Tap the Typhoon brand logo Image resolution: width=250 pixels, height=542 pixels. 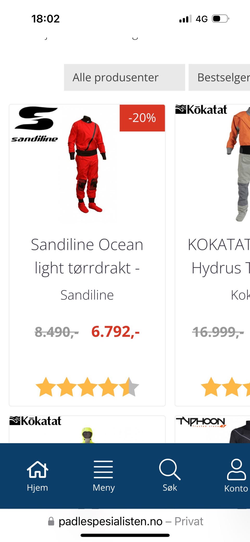pyautogui.click(x=201, y=422)
